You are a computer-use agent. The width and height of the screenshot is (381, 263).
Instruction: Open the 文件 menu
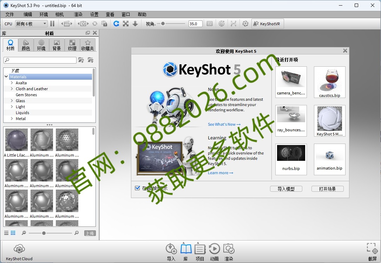pyautogui.click(x=9, y=15)
